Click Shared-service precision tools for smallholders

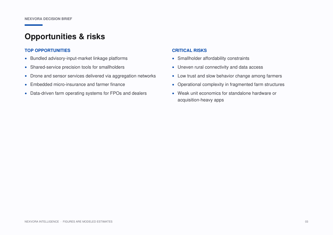click(x=77, y=67)
